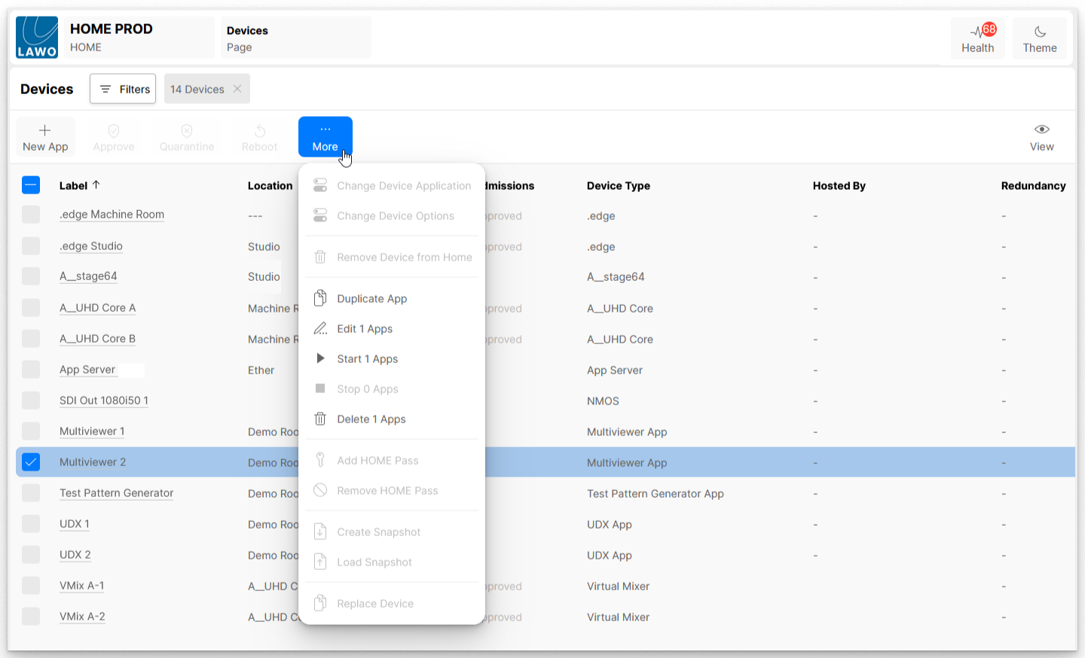1085x658 pixels.
Task: Tick the UDX 1 row checkbox
Action: (31, 524)
